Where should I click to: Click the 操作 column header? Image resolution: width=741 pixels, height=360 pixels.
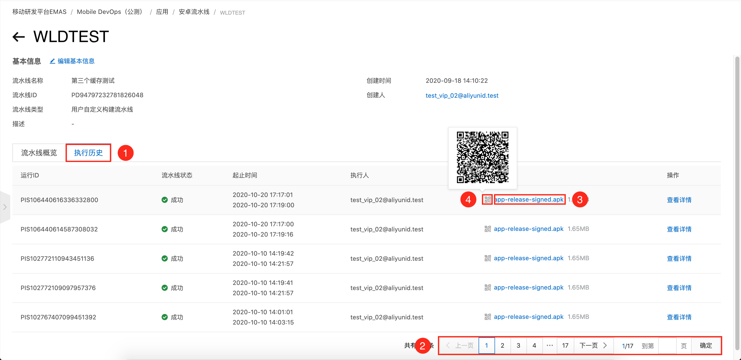(673, 175)
